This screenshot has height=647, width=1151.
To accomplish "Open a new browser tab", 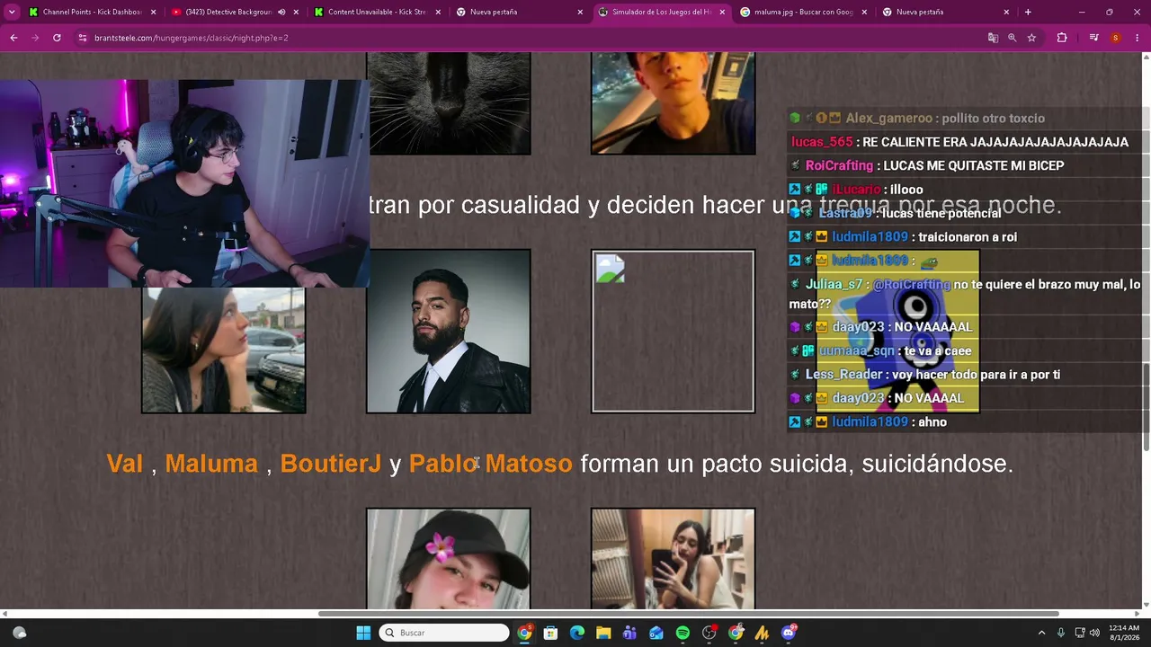I will pyautogui.click(x=1028, y=12).
